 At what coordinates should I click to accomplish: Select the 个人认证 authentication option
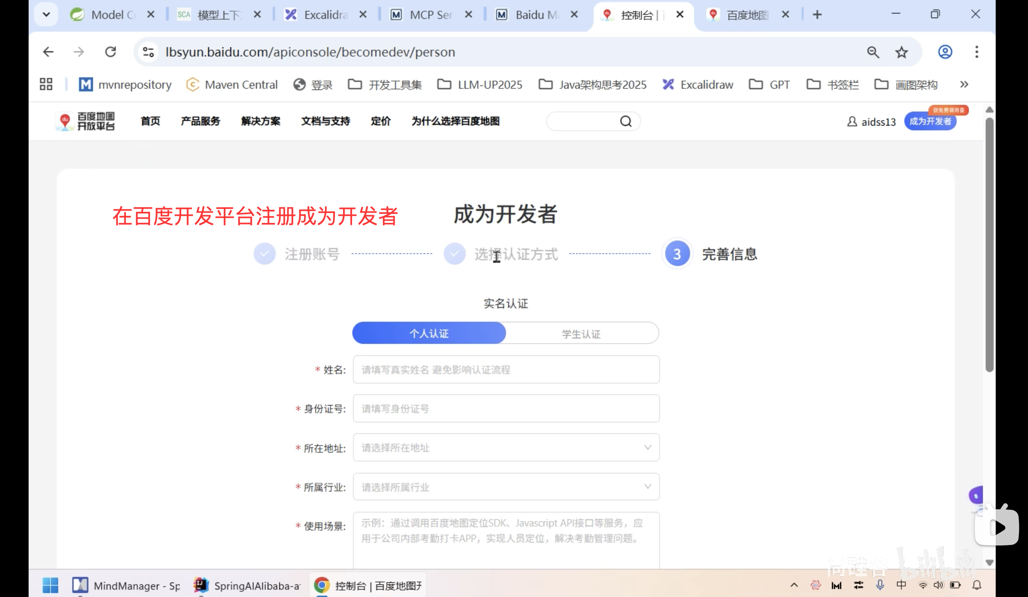tap(429, 333)
